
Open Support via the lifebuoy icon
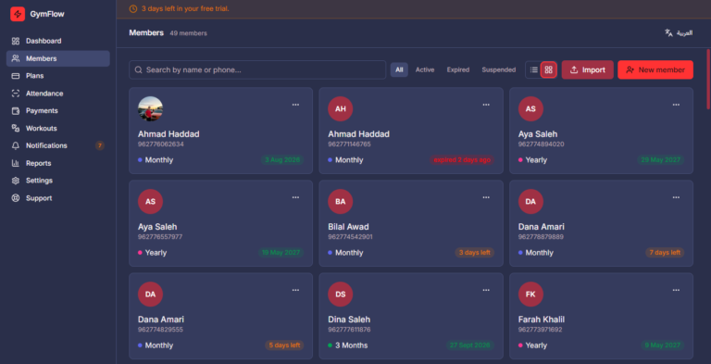(x=16, y=198)
